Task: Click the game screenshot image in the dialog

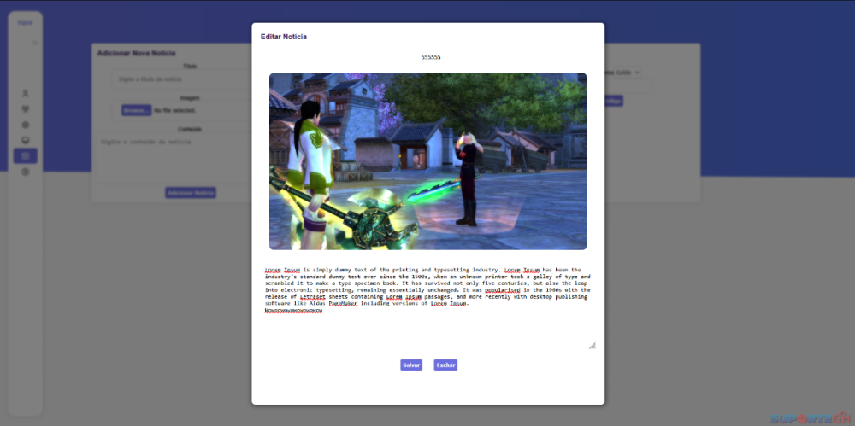Action: [x=427, y=161]
